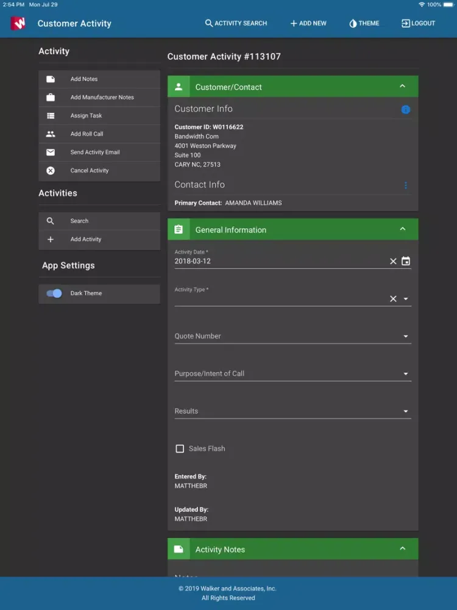The image size is (457, 610).
Task: Click the Entered By MATTHEBR value
Action: click(191, 486)
